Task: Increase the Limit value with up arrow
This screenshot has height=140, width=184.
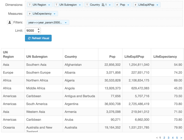Action: [x=39, y=29]
